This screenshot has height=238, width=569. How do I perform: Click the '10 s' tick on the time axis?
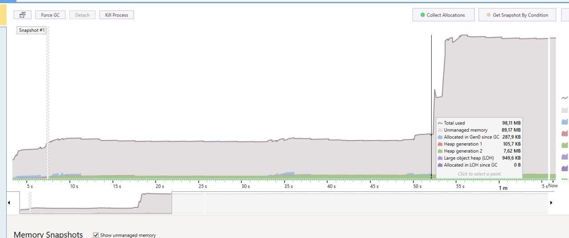(x=74, y=186)
